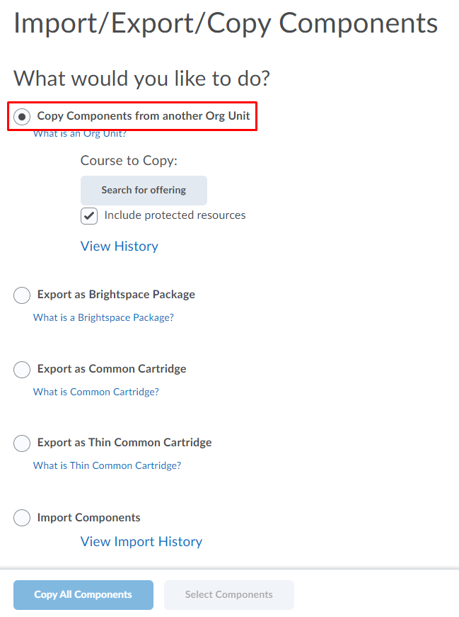Click the Select Components button
Image resolution: width=459 pixels, height=617 pixels.
(x=228, y=595)
